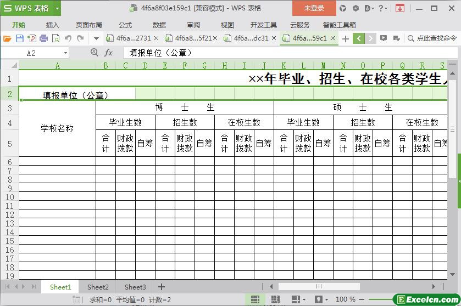Expand the Name Box dropdown showing A2
The width and height of the screenshot is (461, 306).
pyautogui.click(x=66, y=53)
